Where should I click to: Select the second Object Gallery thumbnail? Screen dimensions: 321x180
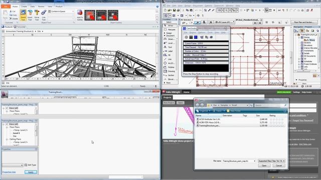[101, 15]
